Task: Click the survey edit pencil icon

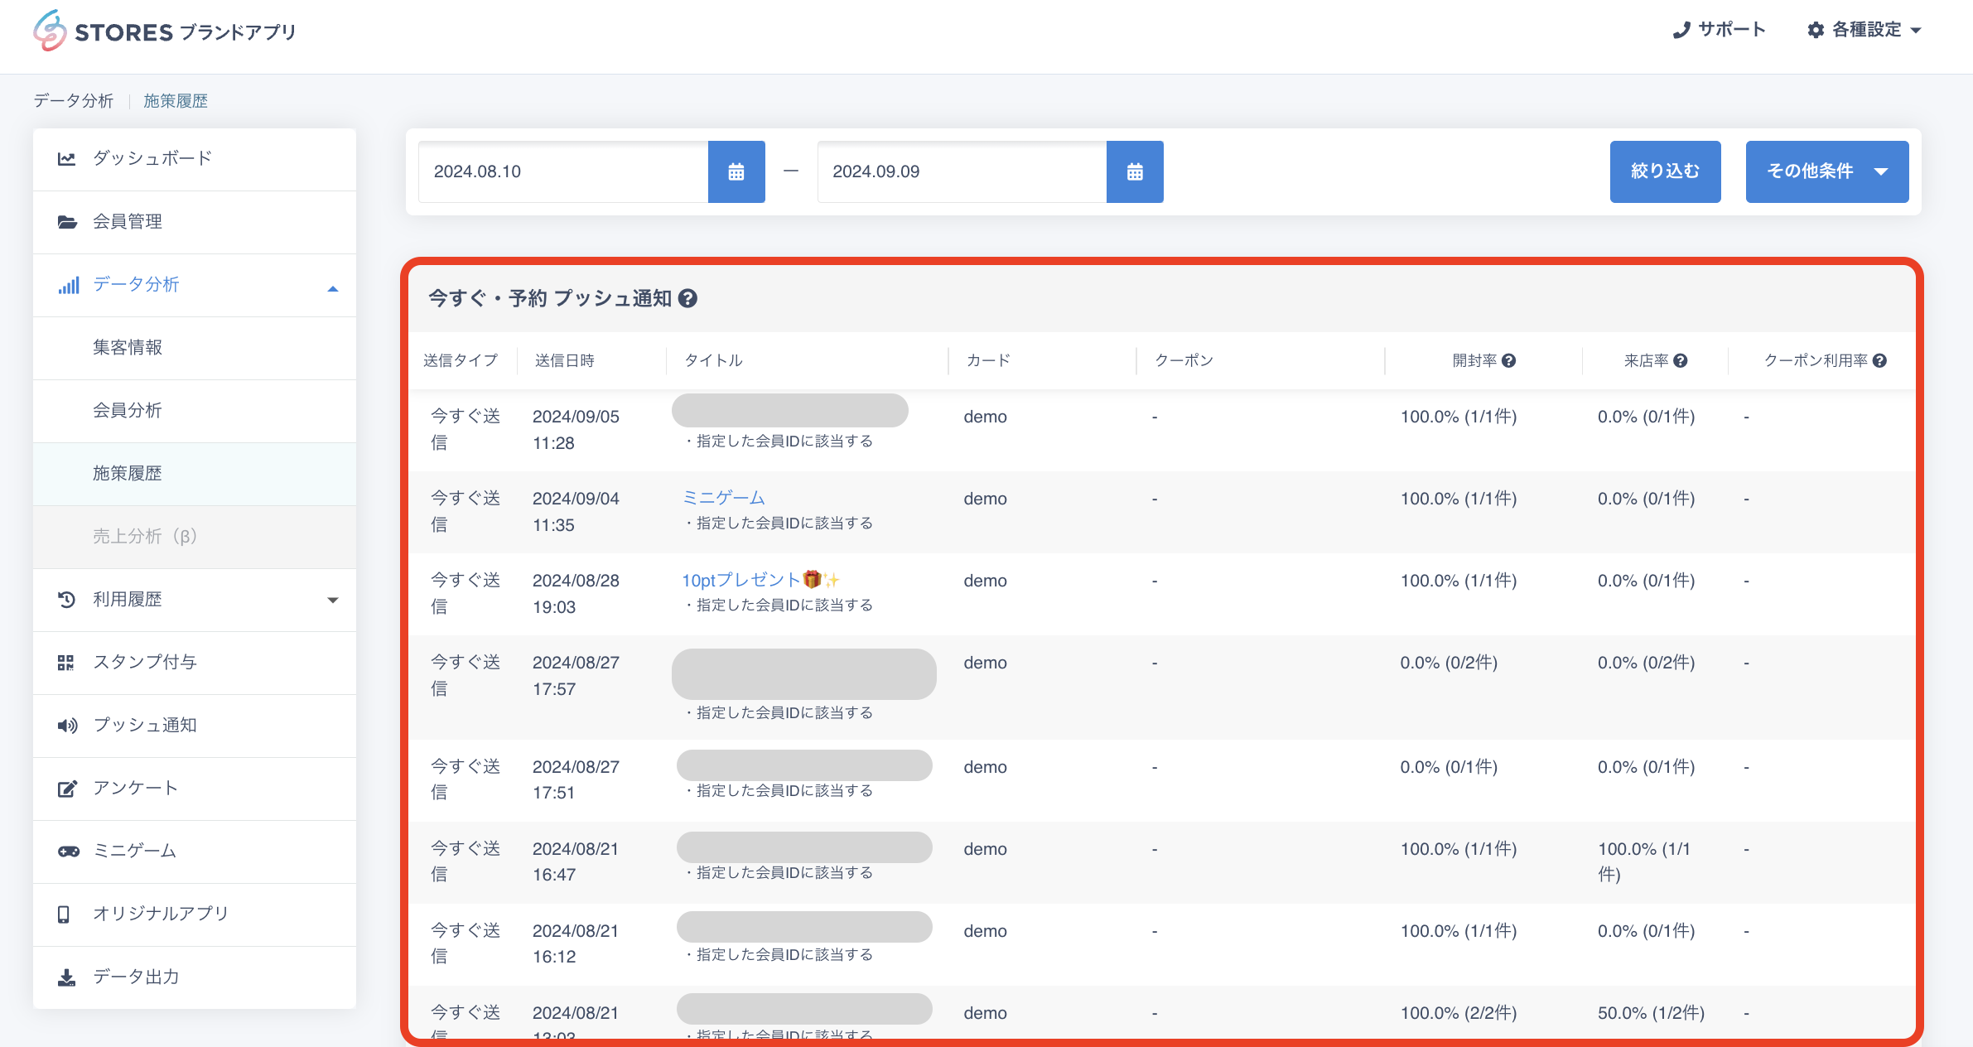Action: tap(67, 789)
